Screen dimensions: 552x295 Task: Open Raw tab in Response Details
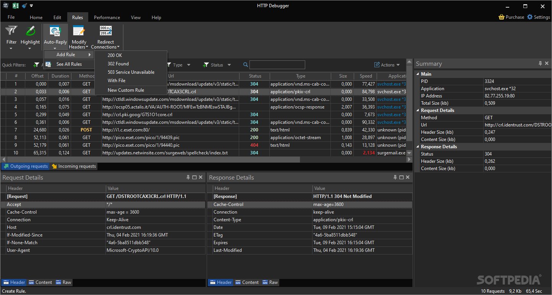[270, 282]
